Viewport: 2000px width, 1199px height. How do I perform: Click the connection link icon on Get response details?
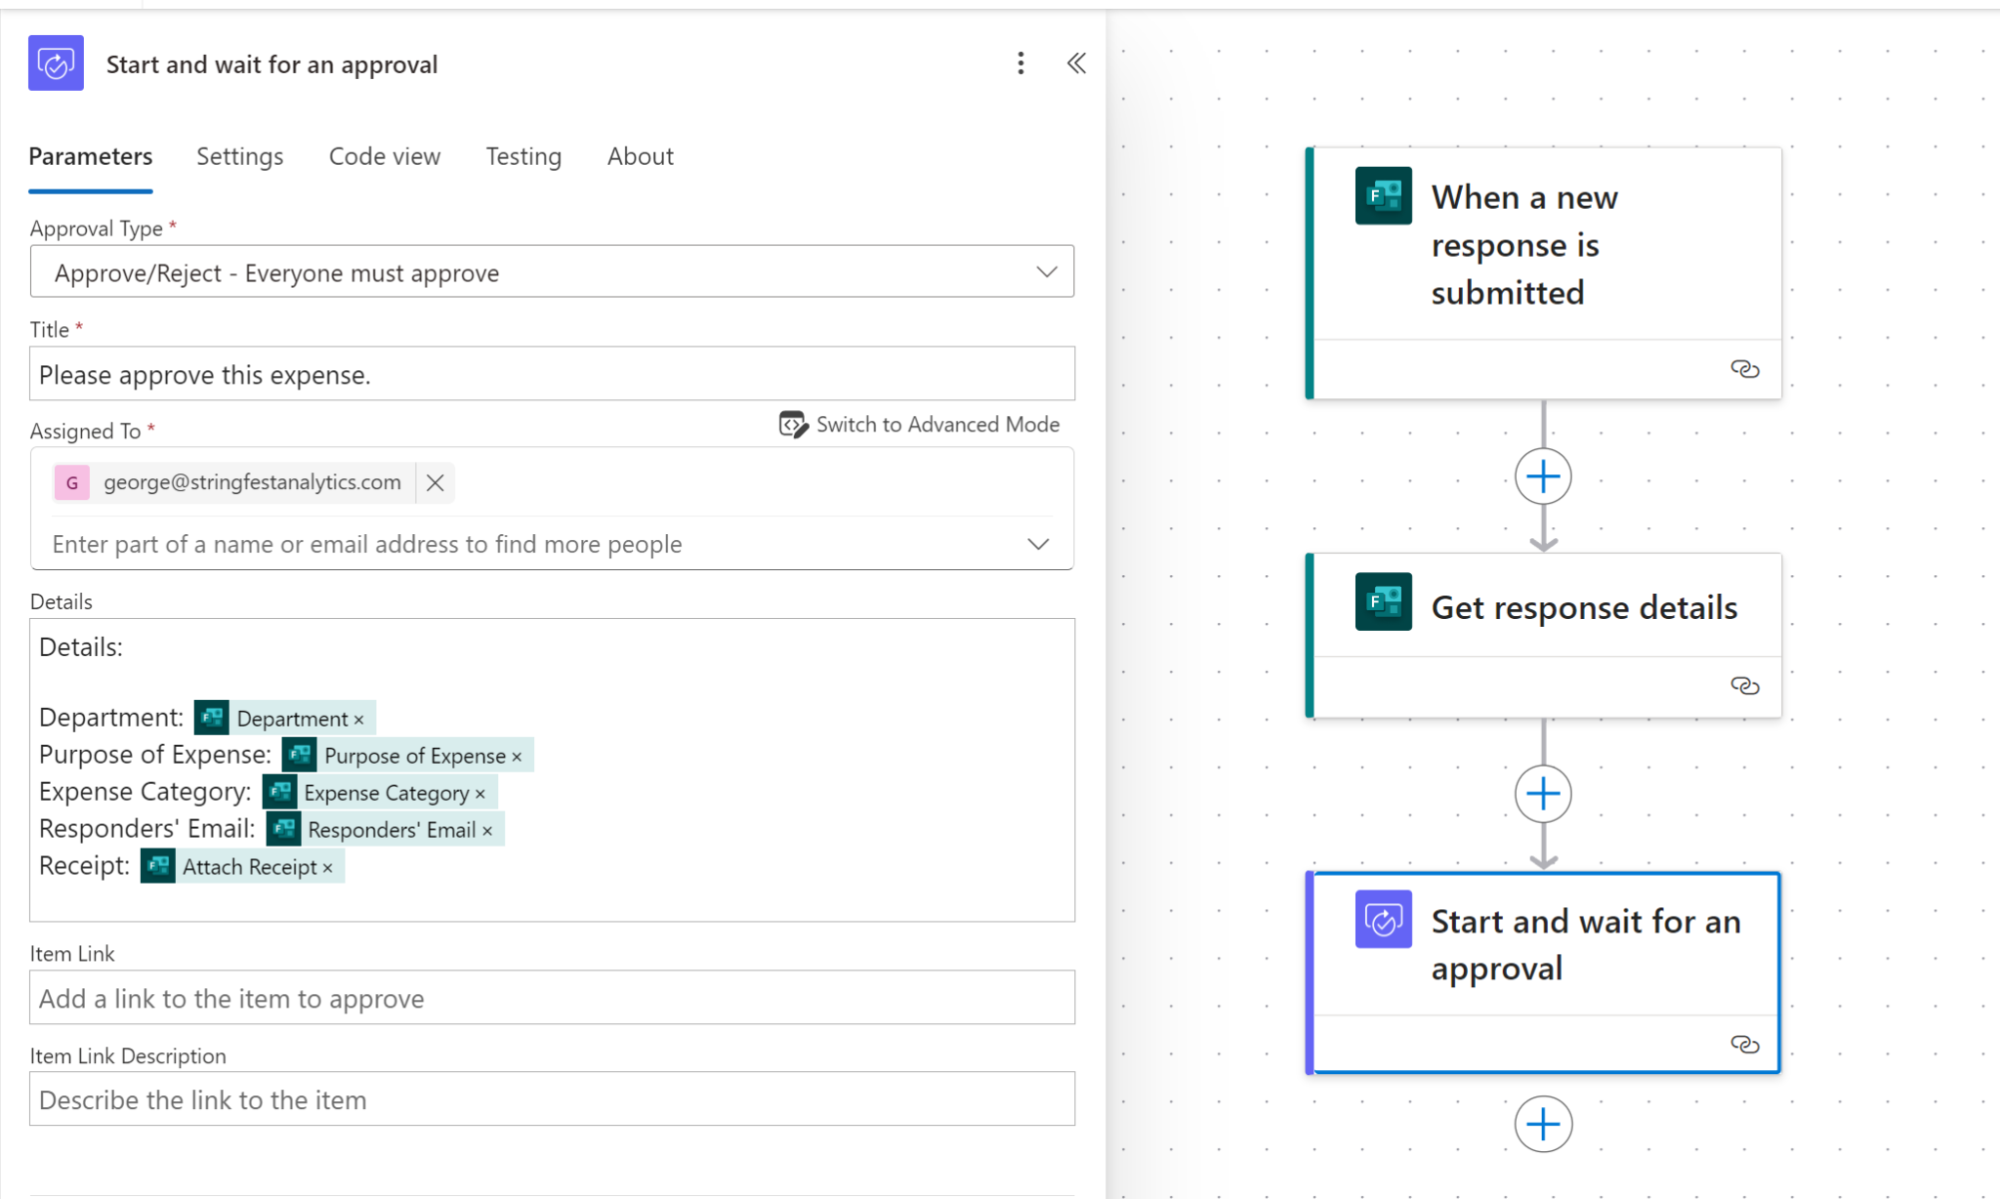(1744, 686)
